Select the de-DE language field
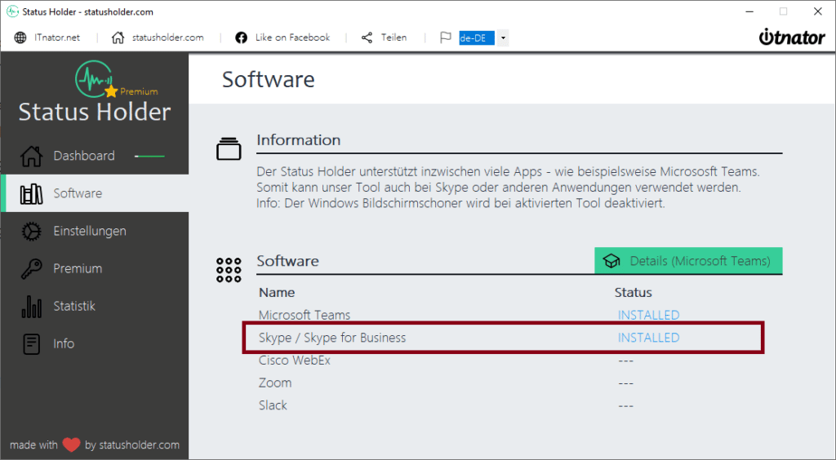Image resolution: width=836 pixels, height=460 pixels. click(477, 38)
